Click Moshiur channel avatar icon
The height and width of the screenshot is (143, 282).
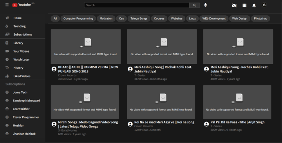click(7, 125)
